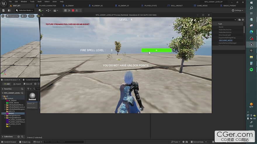Open the Content Drawer
The height and width of the screenshot is (144, 257).
(9, 142)
